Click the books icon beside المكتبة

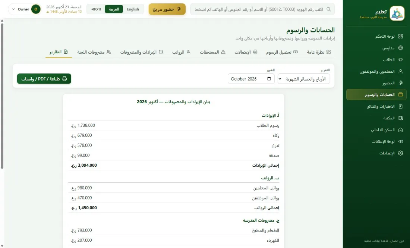(x=400, y=118)
